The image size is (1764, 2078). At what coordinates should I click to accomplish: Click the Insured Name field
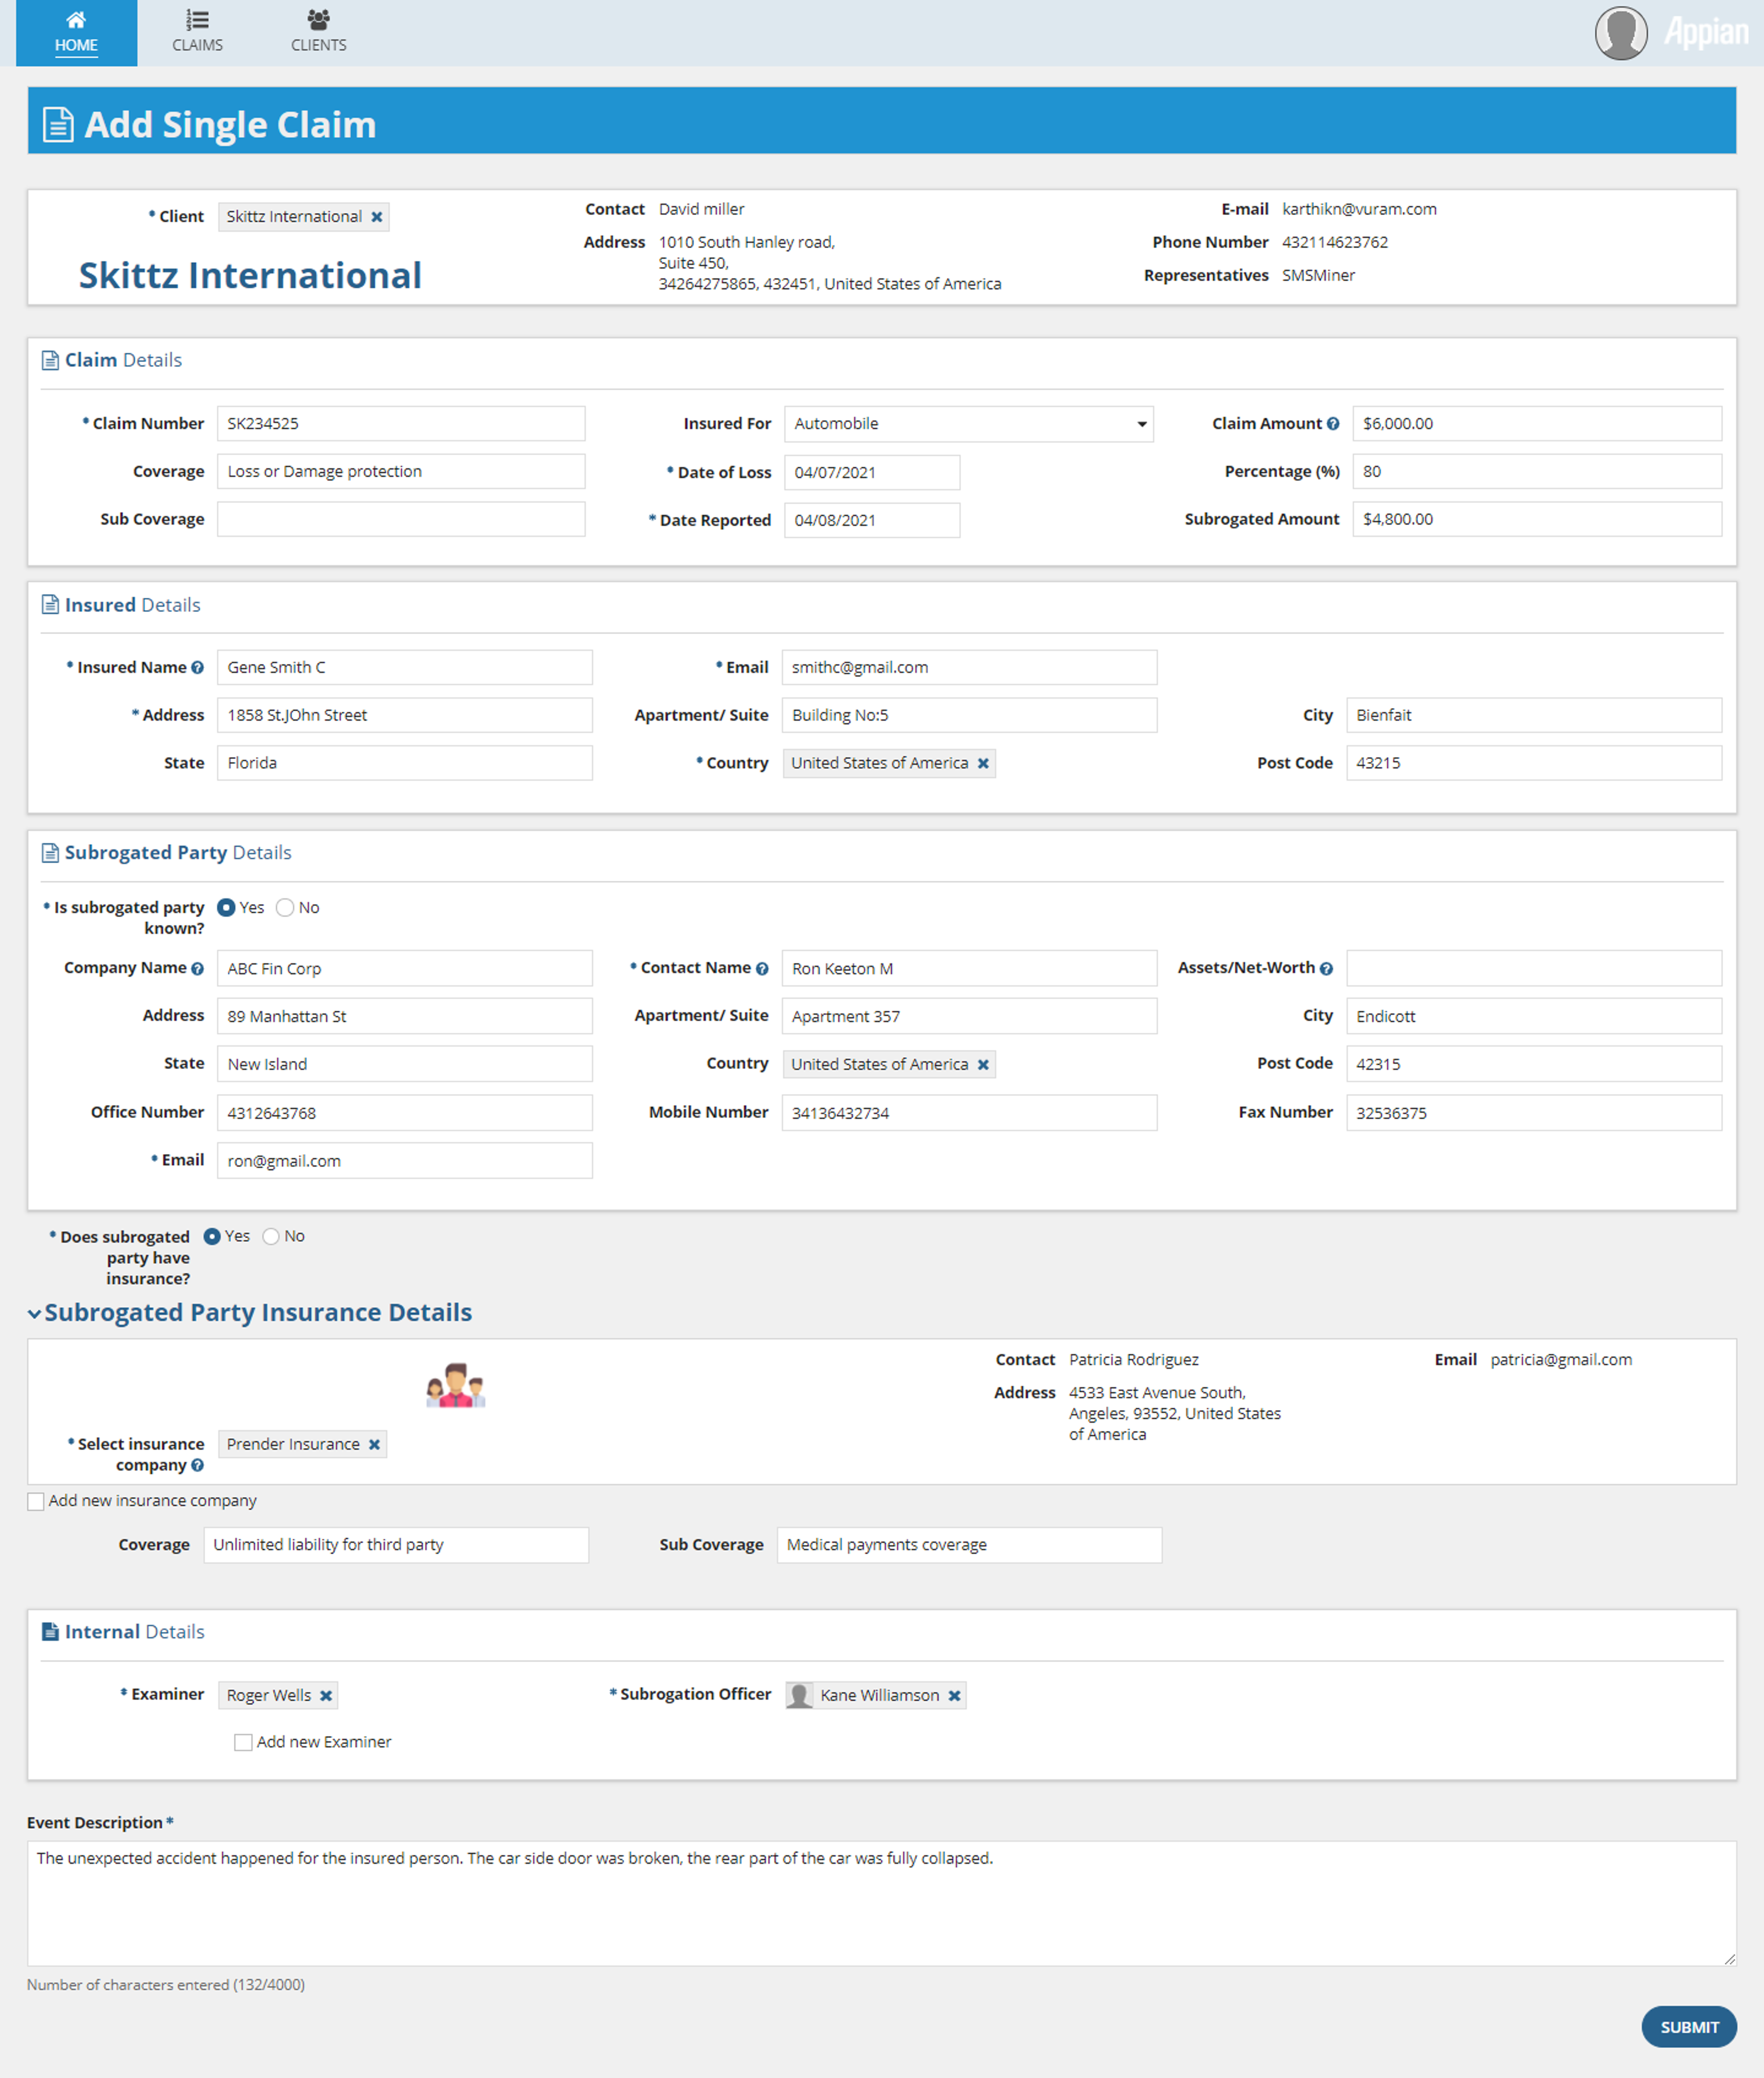pyautogui.click(x=405, y=668)
